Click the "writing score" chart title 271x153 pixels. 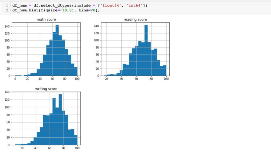[46, 89]
